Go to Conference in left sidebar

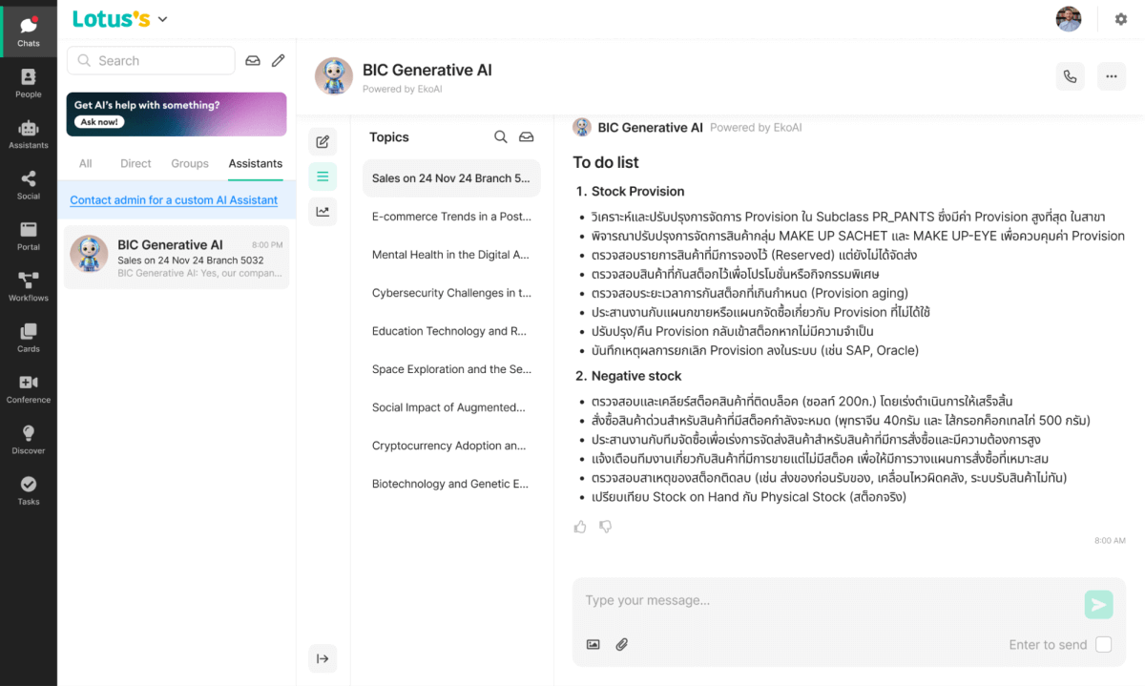pyautogui.click(x=29, y=388)
